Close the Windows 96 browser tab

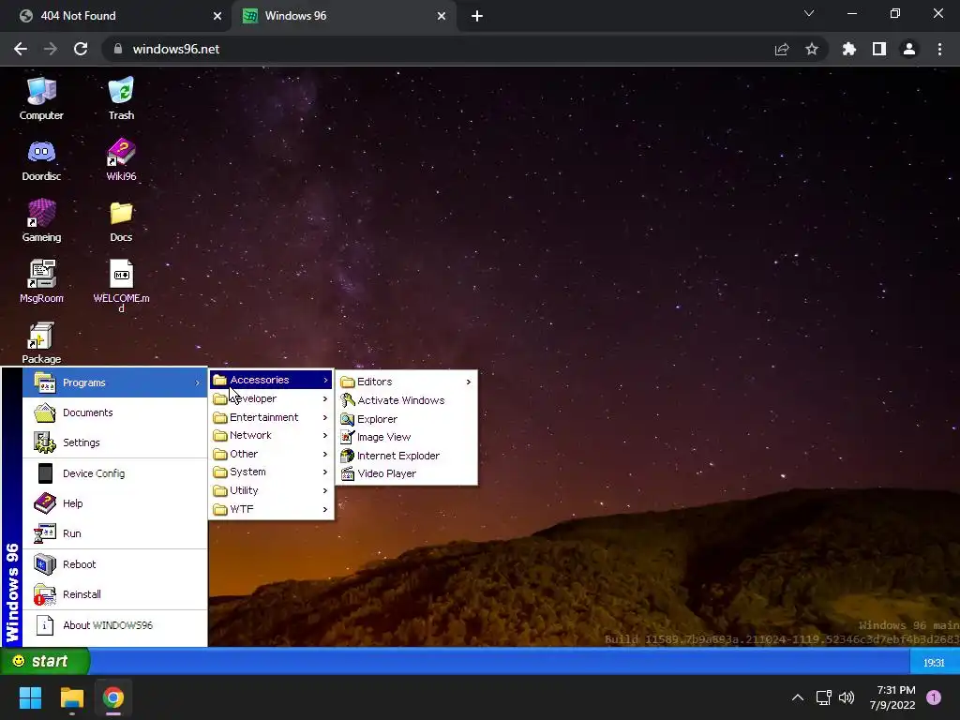click(442, 16)
